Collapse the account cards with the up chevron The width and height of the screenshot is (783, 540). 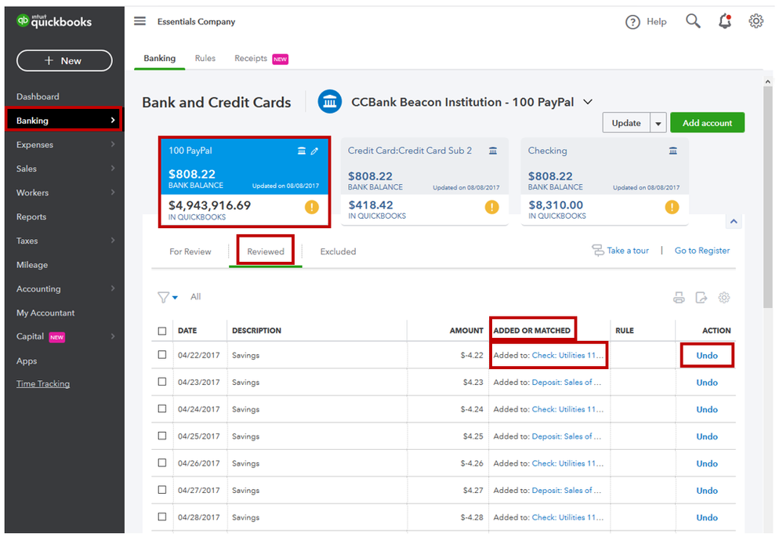[x=734, y=221]
